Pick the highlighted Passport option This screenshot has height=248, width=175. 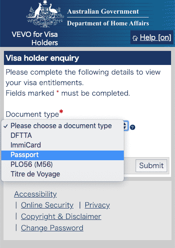click(63, 155)
